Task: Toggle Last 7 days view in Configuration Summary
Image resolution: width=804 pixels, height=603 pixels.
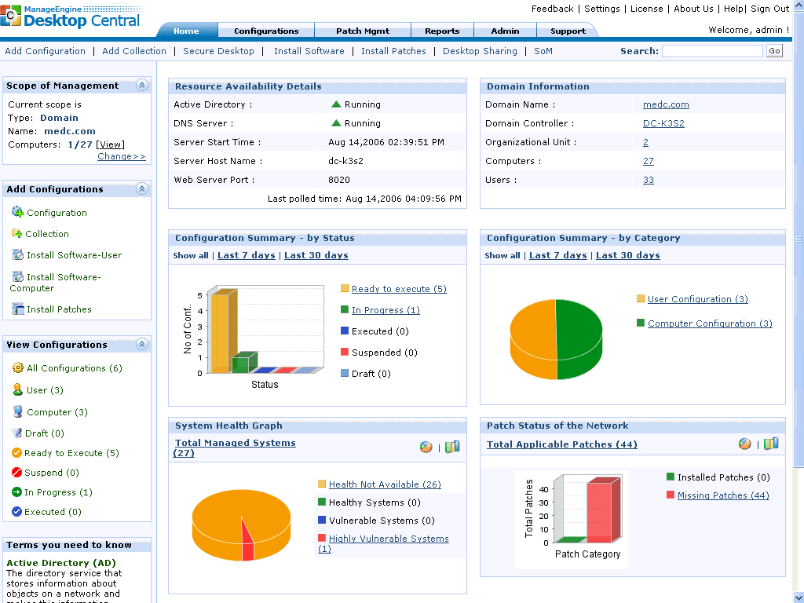Action: pos(246,254)
